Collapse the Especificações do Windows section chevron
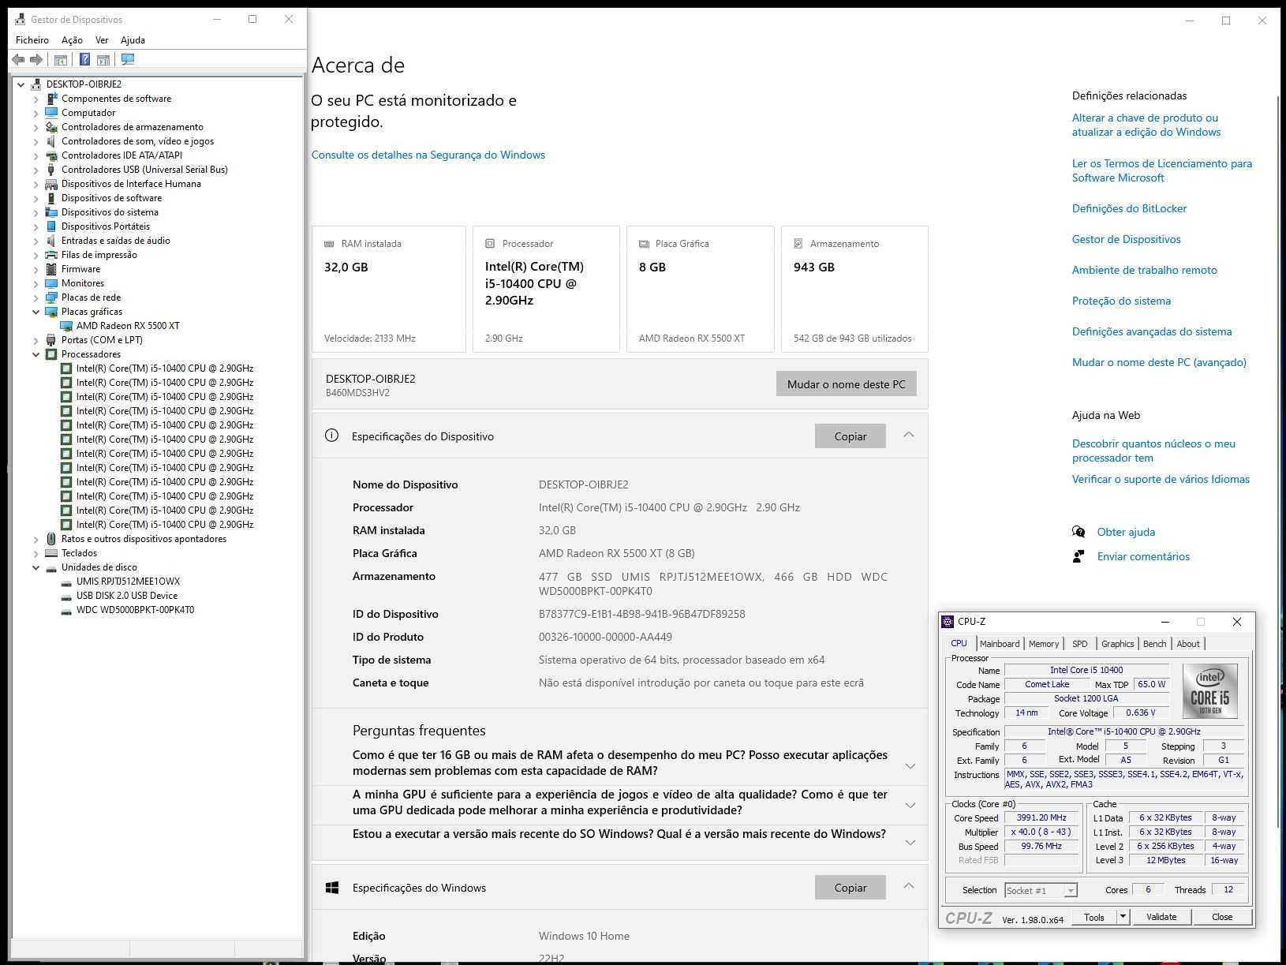1286x965 pixels. 909,887
